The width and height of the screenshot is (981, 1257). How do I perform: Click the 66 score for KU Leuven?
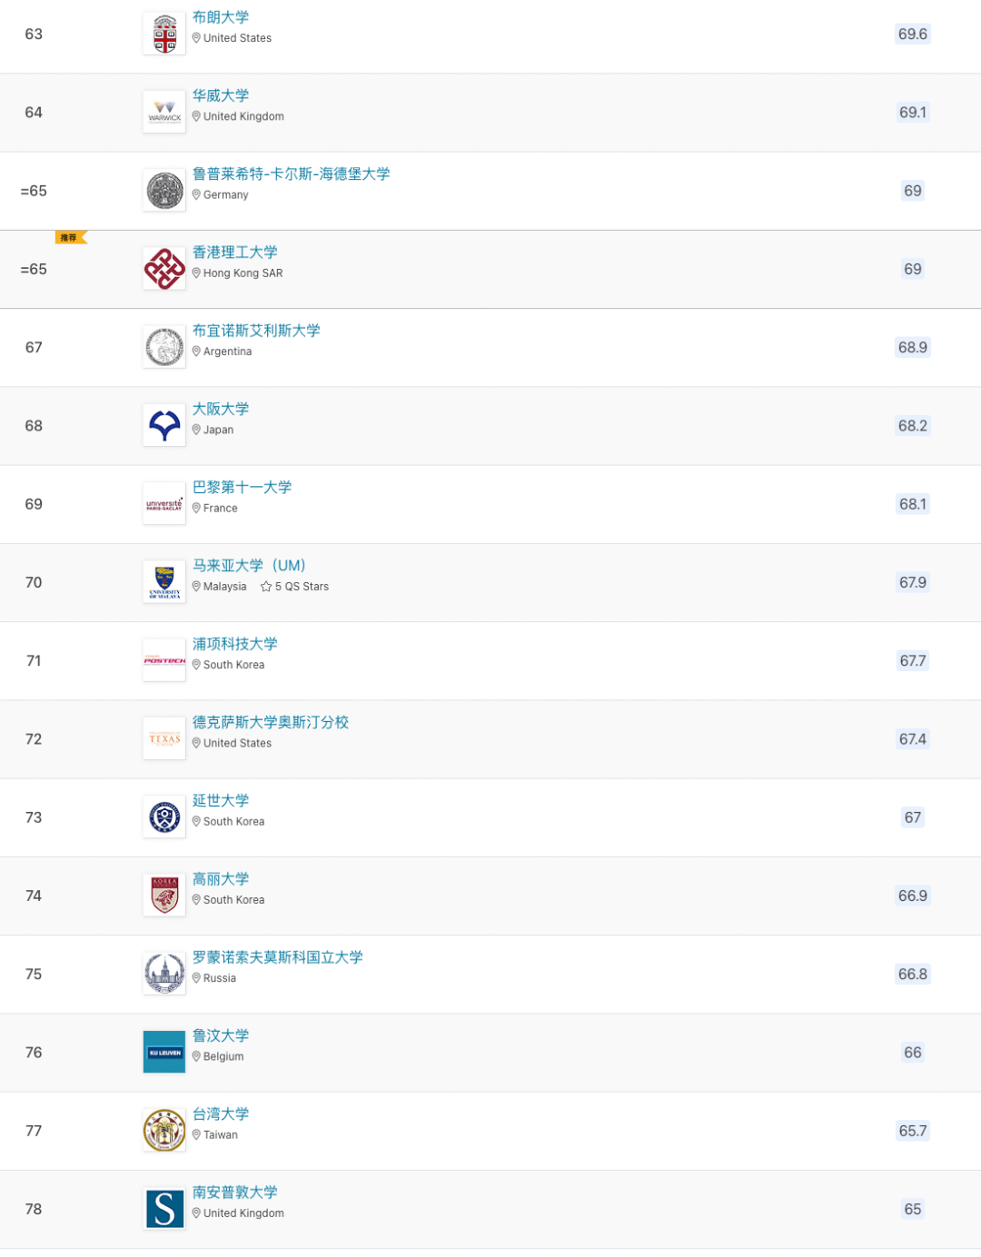click(912, 1052)
